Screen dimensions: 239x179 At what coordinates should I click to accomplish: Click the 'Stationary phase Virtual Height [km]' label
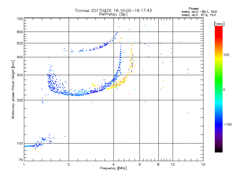click(13, 89)
